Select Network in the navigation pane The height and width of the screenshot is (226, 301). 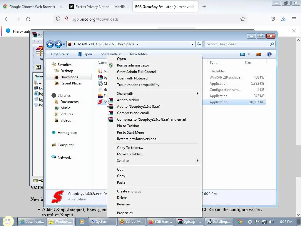(x=64, y=157)
